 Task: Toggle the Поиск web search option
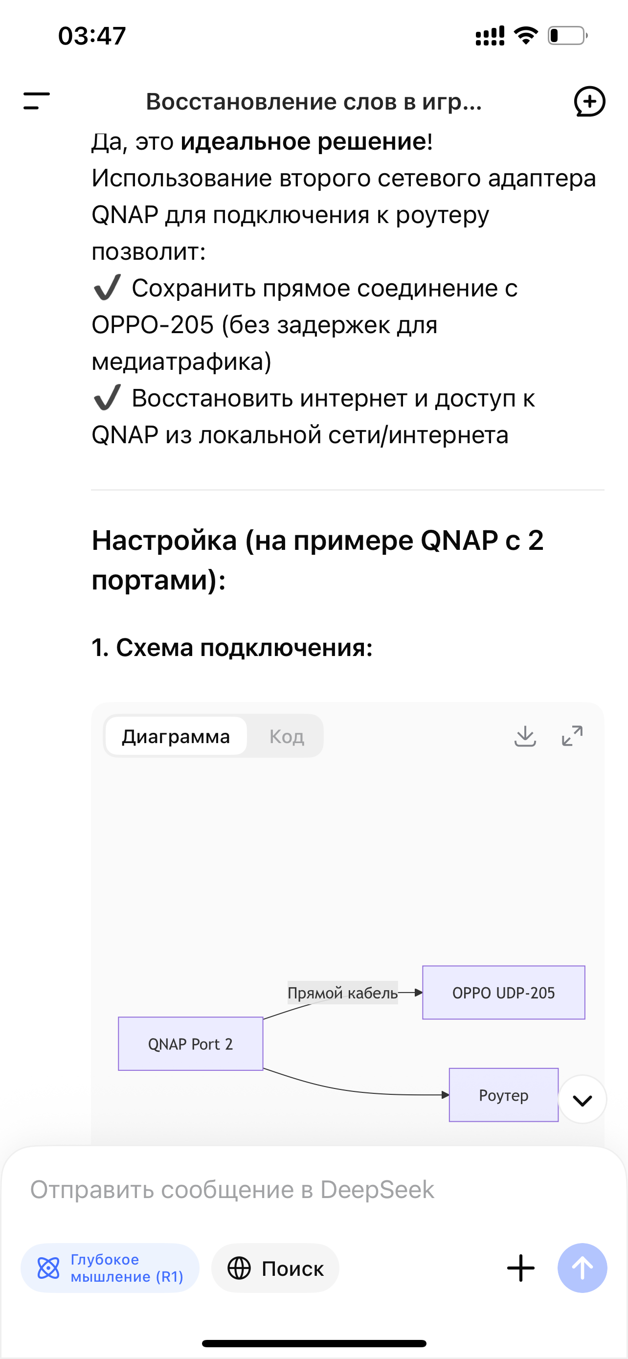275,1268
